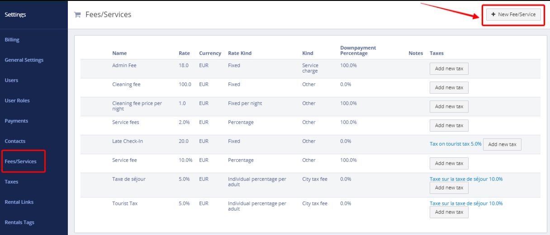Open Rentals Tags section
The width and height of the screenshot is (550, 235).
pos(19,222)
